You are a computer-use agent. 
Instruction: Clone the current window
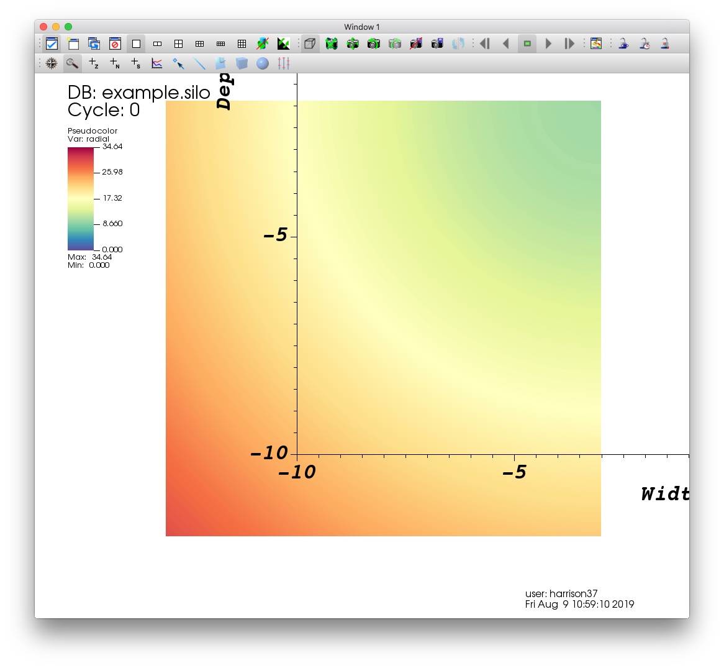(x=94, y=44)
